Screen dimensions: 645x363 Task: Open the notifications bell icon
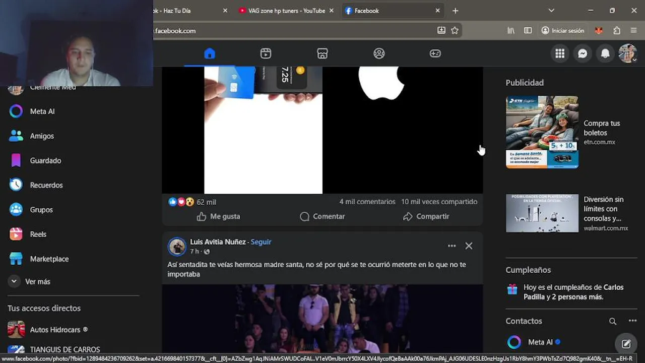click(x=605, y=53)
